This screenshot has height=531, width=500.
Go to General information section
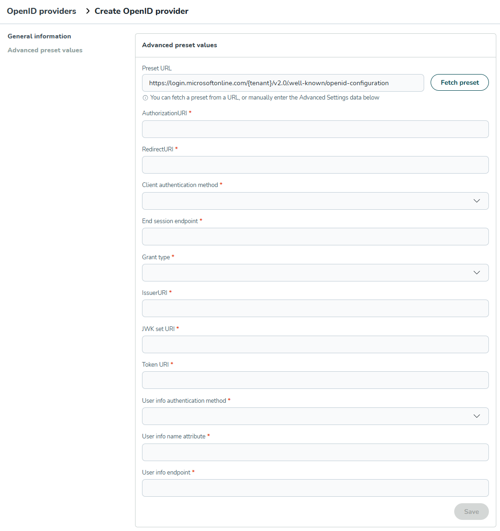(39, 36)
